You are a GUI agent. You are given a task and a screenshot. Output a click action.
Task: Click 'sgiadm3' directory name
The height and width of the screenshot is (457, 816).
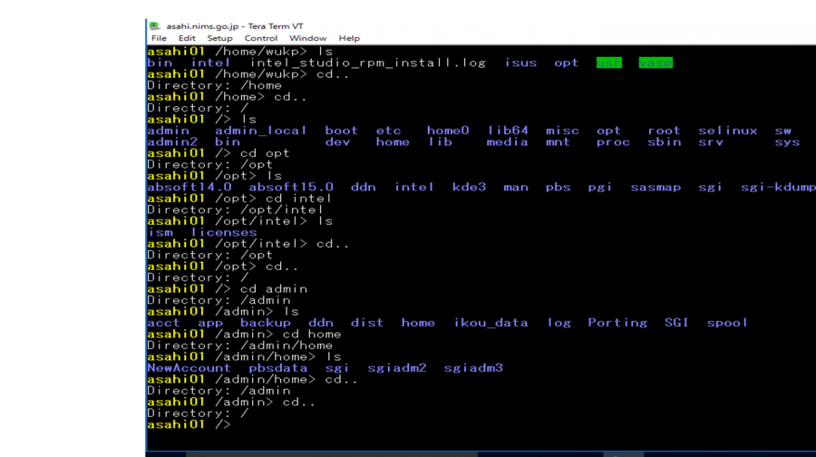click(x=473, y=368)
